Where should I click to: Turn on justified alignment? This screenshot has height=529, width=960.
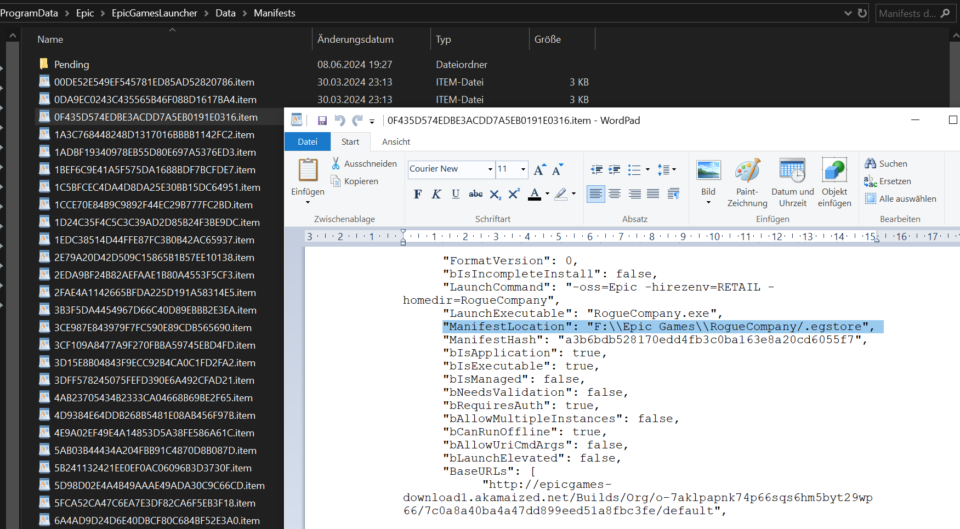tap(653, 194)
